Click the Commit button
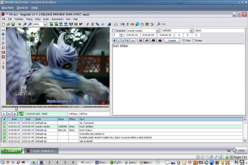 (172, 41)
